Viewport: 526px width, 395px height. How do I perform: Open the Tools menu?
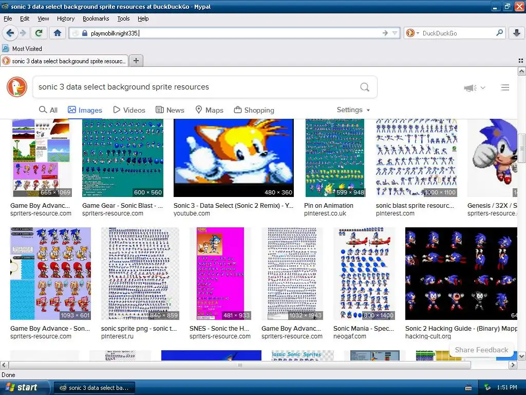(123, 19)
